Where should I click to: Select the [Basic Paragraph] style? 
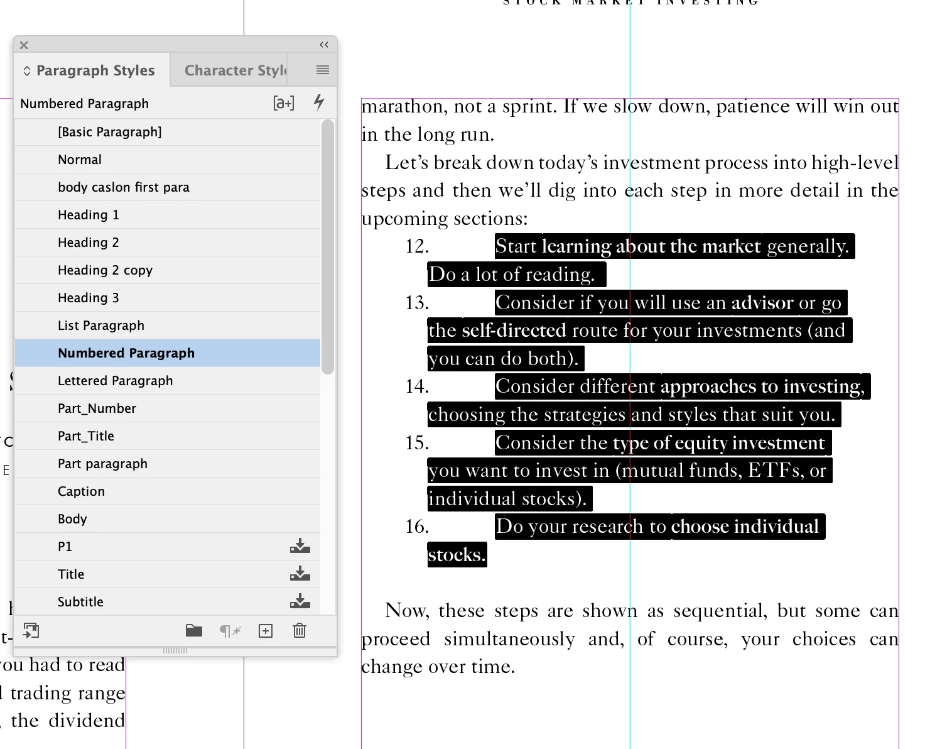point(168,132)
